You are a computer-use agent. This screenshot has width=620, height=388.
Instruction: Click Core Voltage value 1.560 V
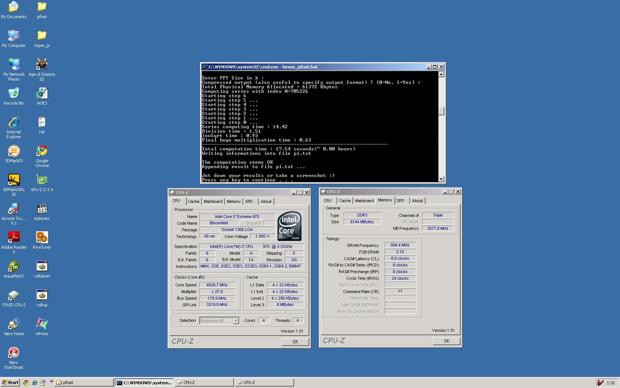[263, 236]
